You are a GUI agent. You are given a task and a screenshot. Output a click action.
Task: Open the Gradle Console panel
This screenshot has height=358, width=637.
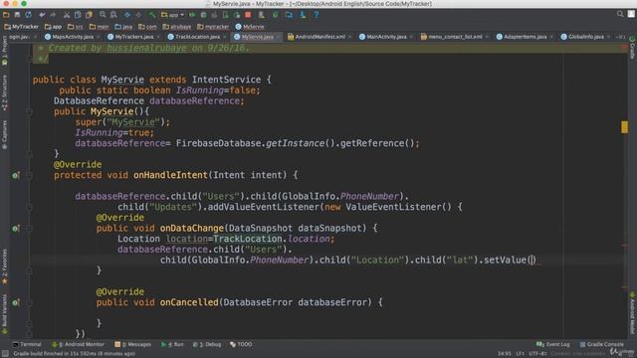[x=601, y=344]
